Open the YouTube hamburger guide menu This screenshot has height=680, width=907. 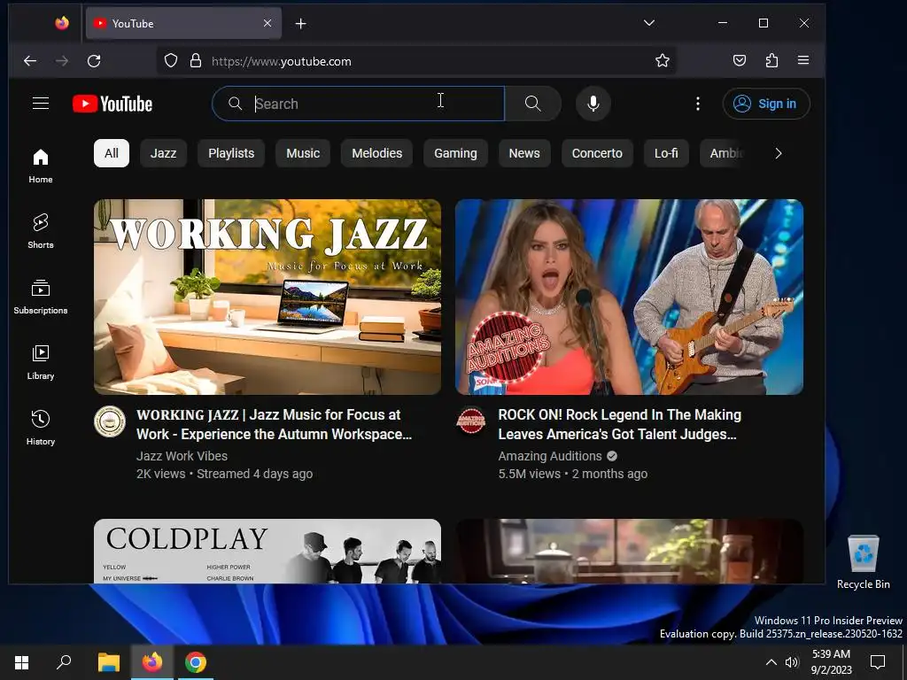tap(41, 104)
